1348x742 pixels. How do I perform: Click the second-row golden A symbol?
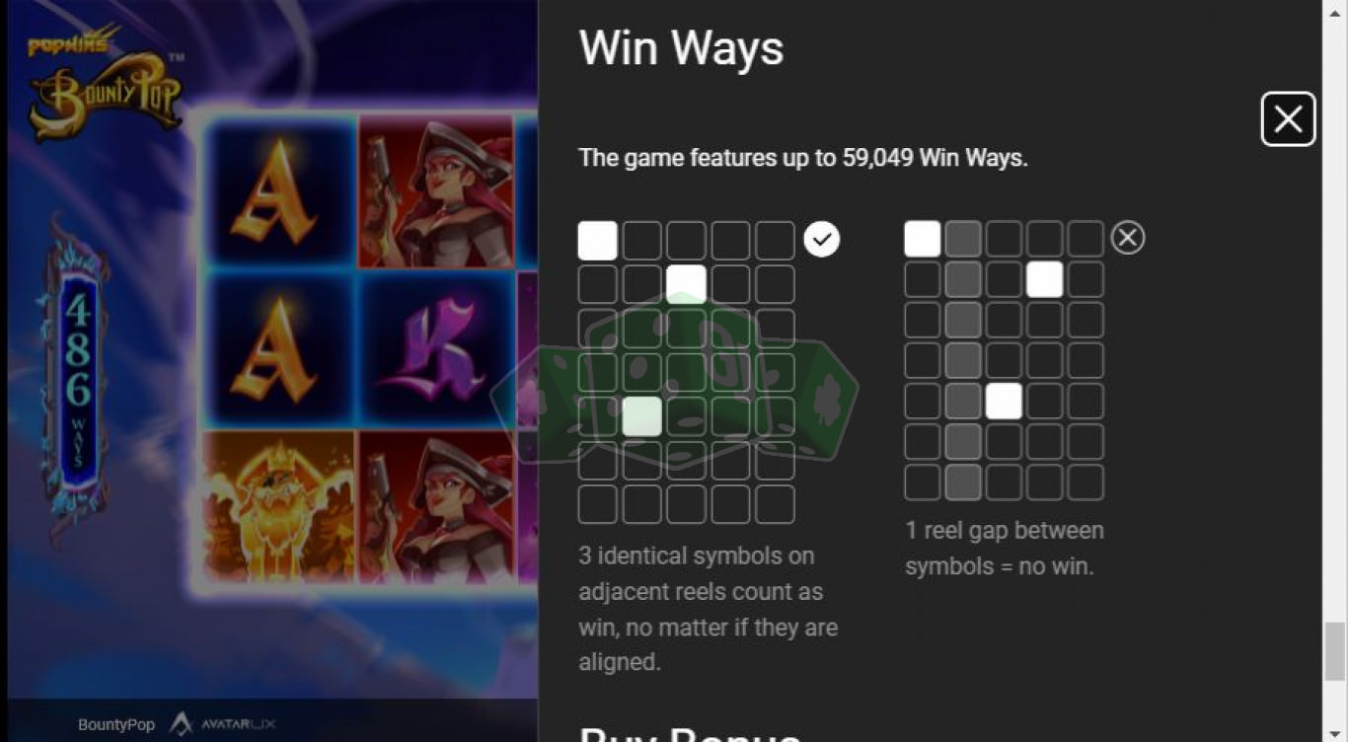tap(279, 349)
